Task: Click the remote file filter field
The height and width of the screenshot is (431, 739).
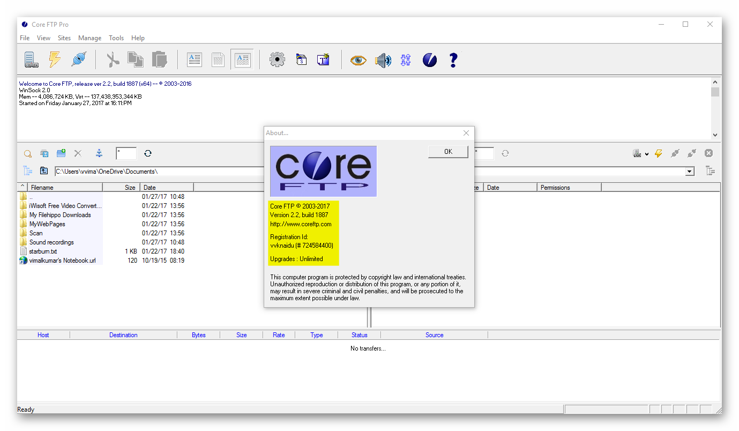Action: pyautogui.click(x=484, y=153)
